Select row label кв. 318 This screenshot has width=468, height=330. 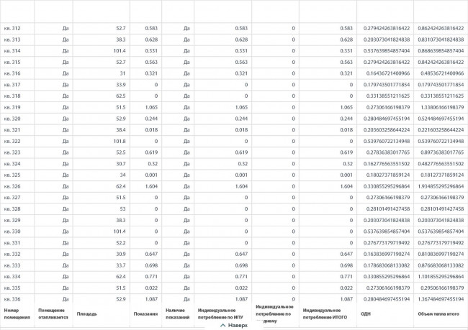(x=12, y=96)
